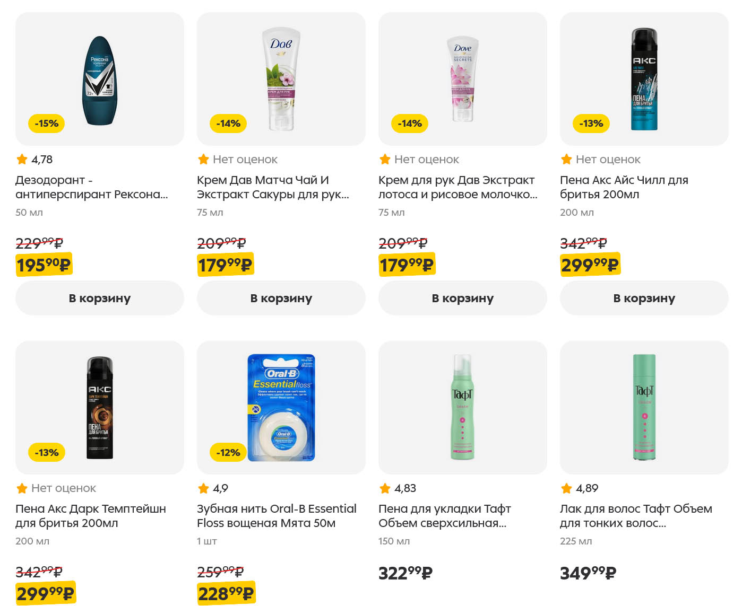Open Axe Ice Chill shaving foam image

(644, 80)
